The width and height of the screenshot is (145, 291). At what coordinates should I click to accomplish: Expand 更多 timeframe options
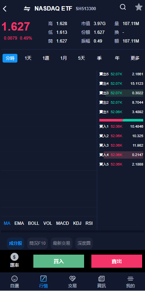pos(135,58)
